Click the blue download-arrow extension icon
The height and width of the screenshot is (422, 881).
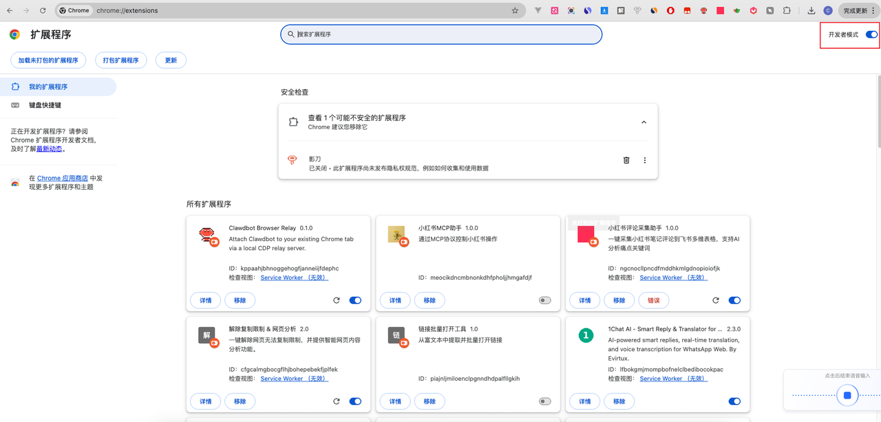pyautogui.click(x=604, y=10)
